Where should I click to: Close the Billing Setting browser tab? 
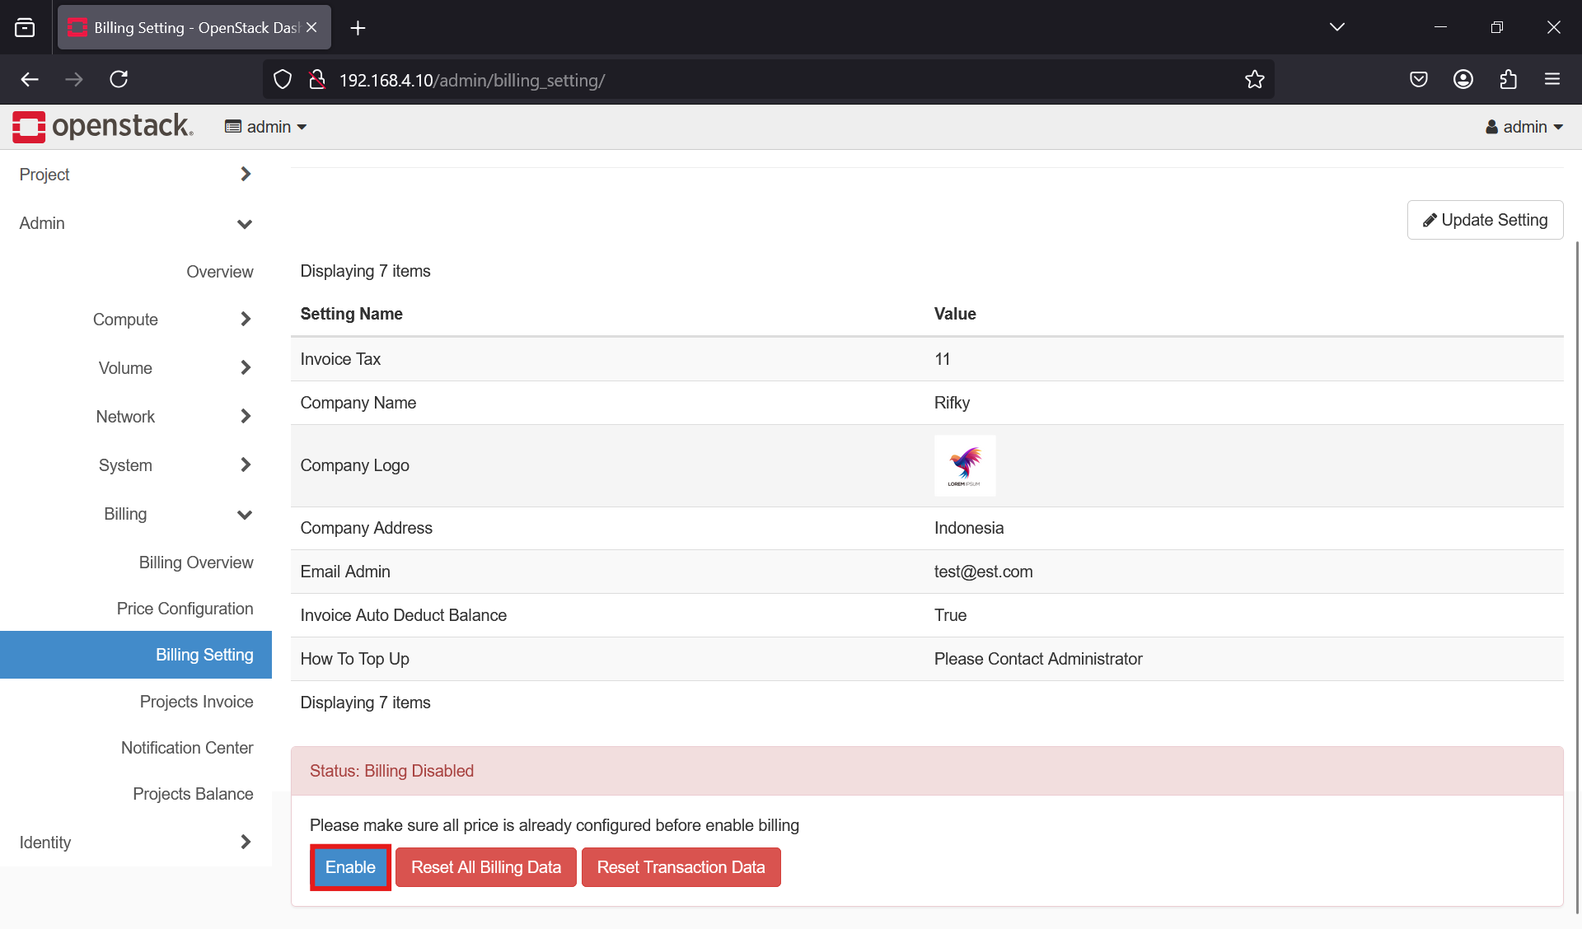(311, 27)
